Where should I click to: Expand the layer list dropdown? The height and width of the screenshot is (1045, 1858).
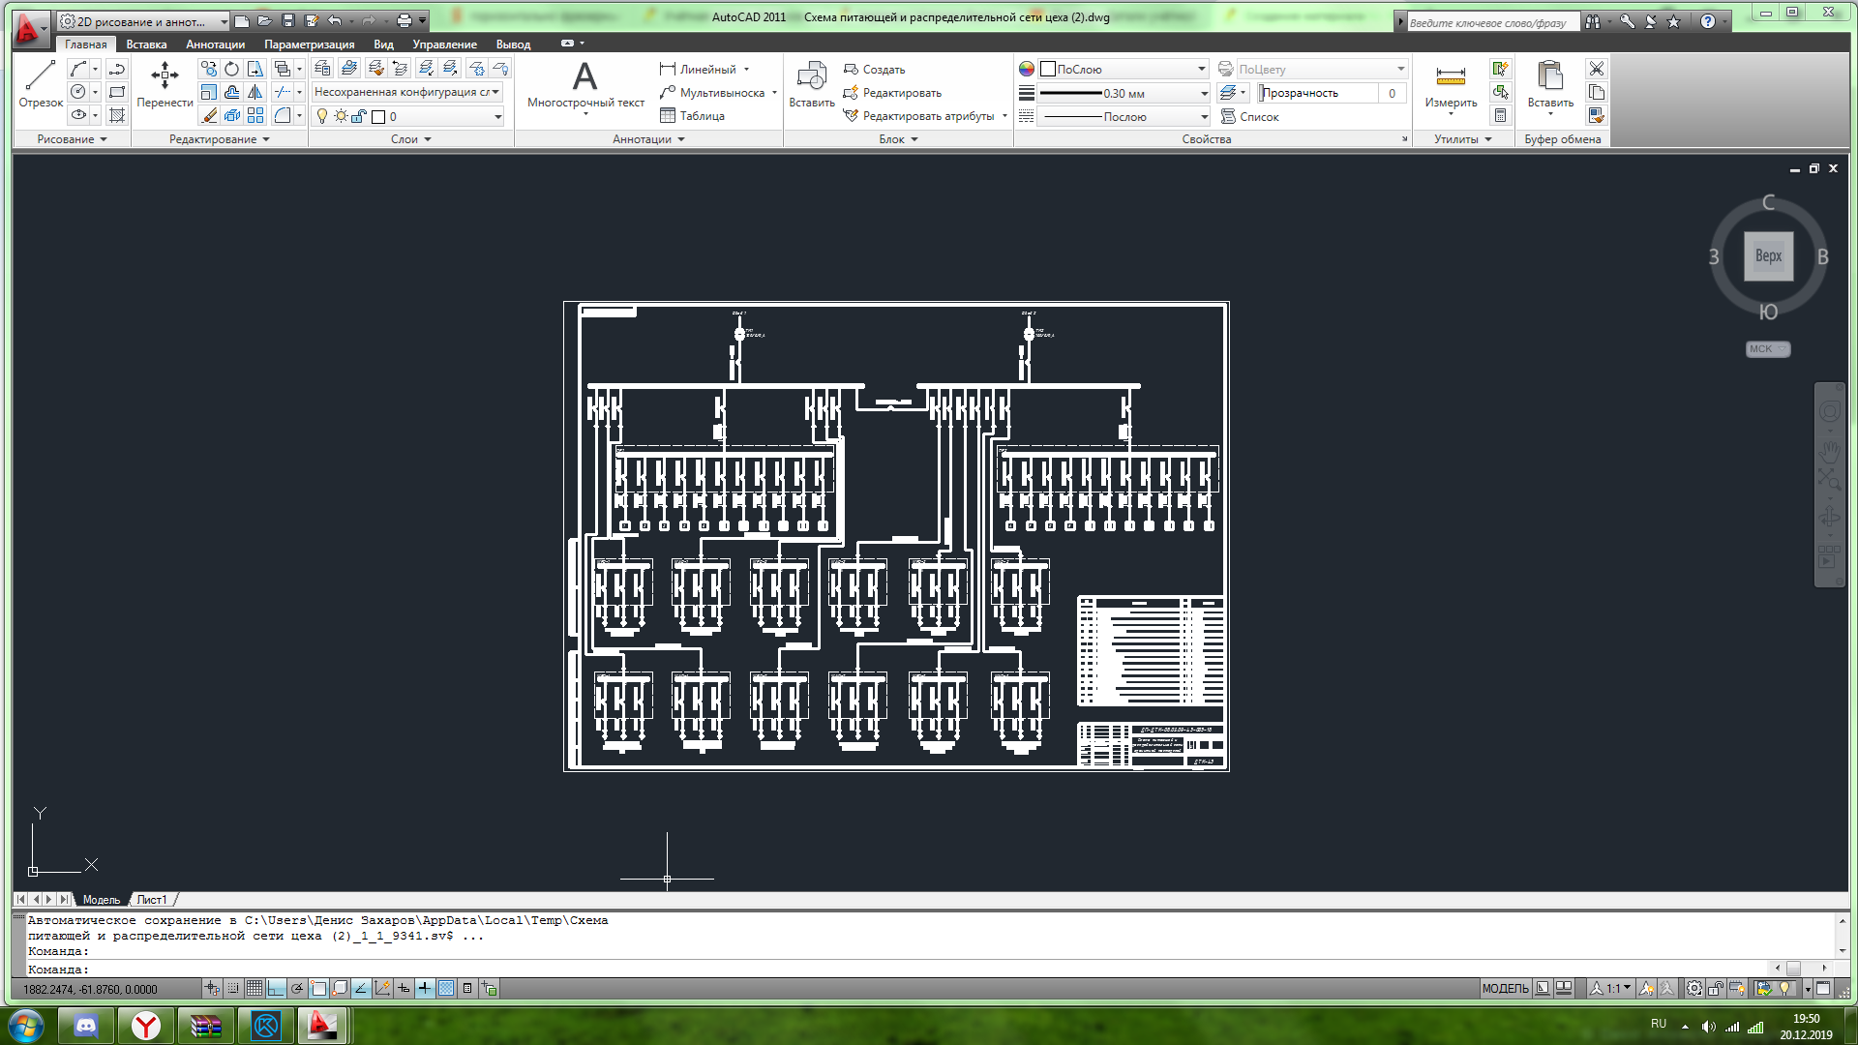pyautogui.click(x=497, y=117)
